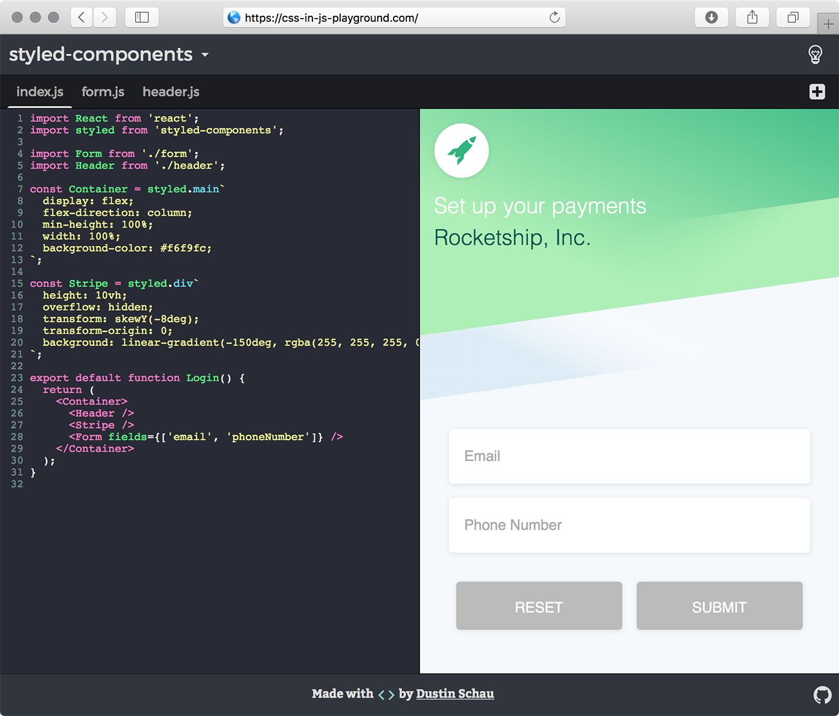Click 'const Stripe' on line 15

[x=69, y=284]
